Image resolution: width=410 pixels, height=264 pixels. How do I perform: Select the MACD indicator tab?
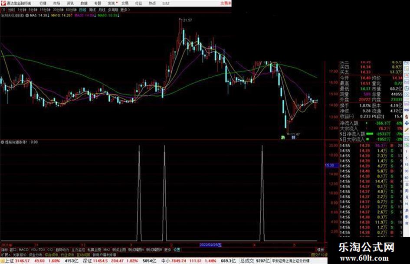(x=23, y=250)
